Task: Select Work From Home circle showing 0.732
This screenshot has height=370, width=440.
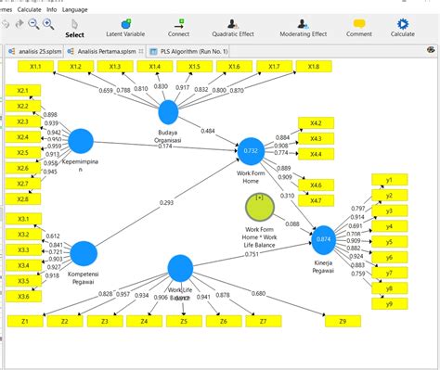Action: pos(251,151)
